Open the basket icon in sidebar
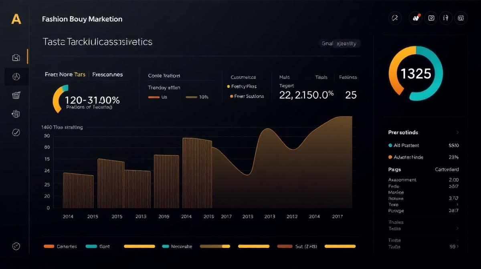The height and width of the screenshot is (269, 481). 16,95
